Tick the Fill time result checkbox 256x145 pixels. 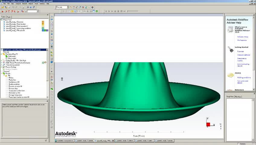[7, 78]
